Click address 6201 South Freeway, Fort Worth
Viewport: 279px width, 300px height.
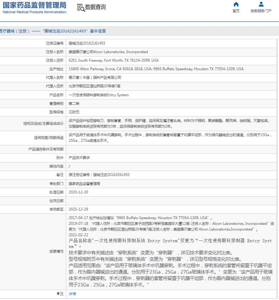114,60
